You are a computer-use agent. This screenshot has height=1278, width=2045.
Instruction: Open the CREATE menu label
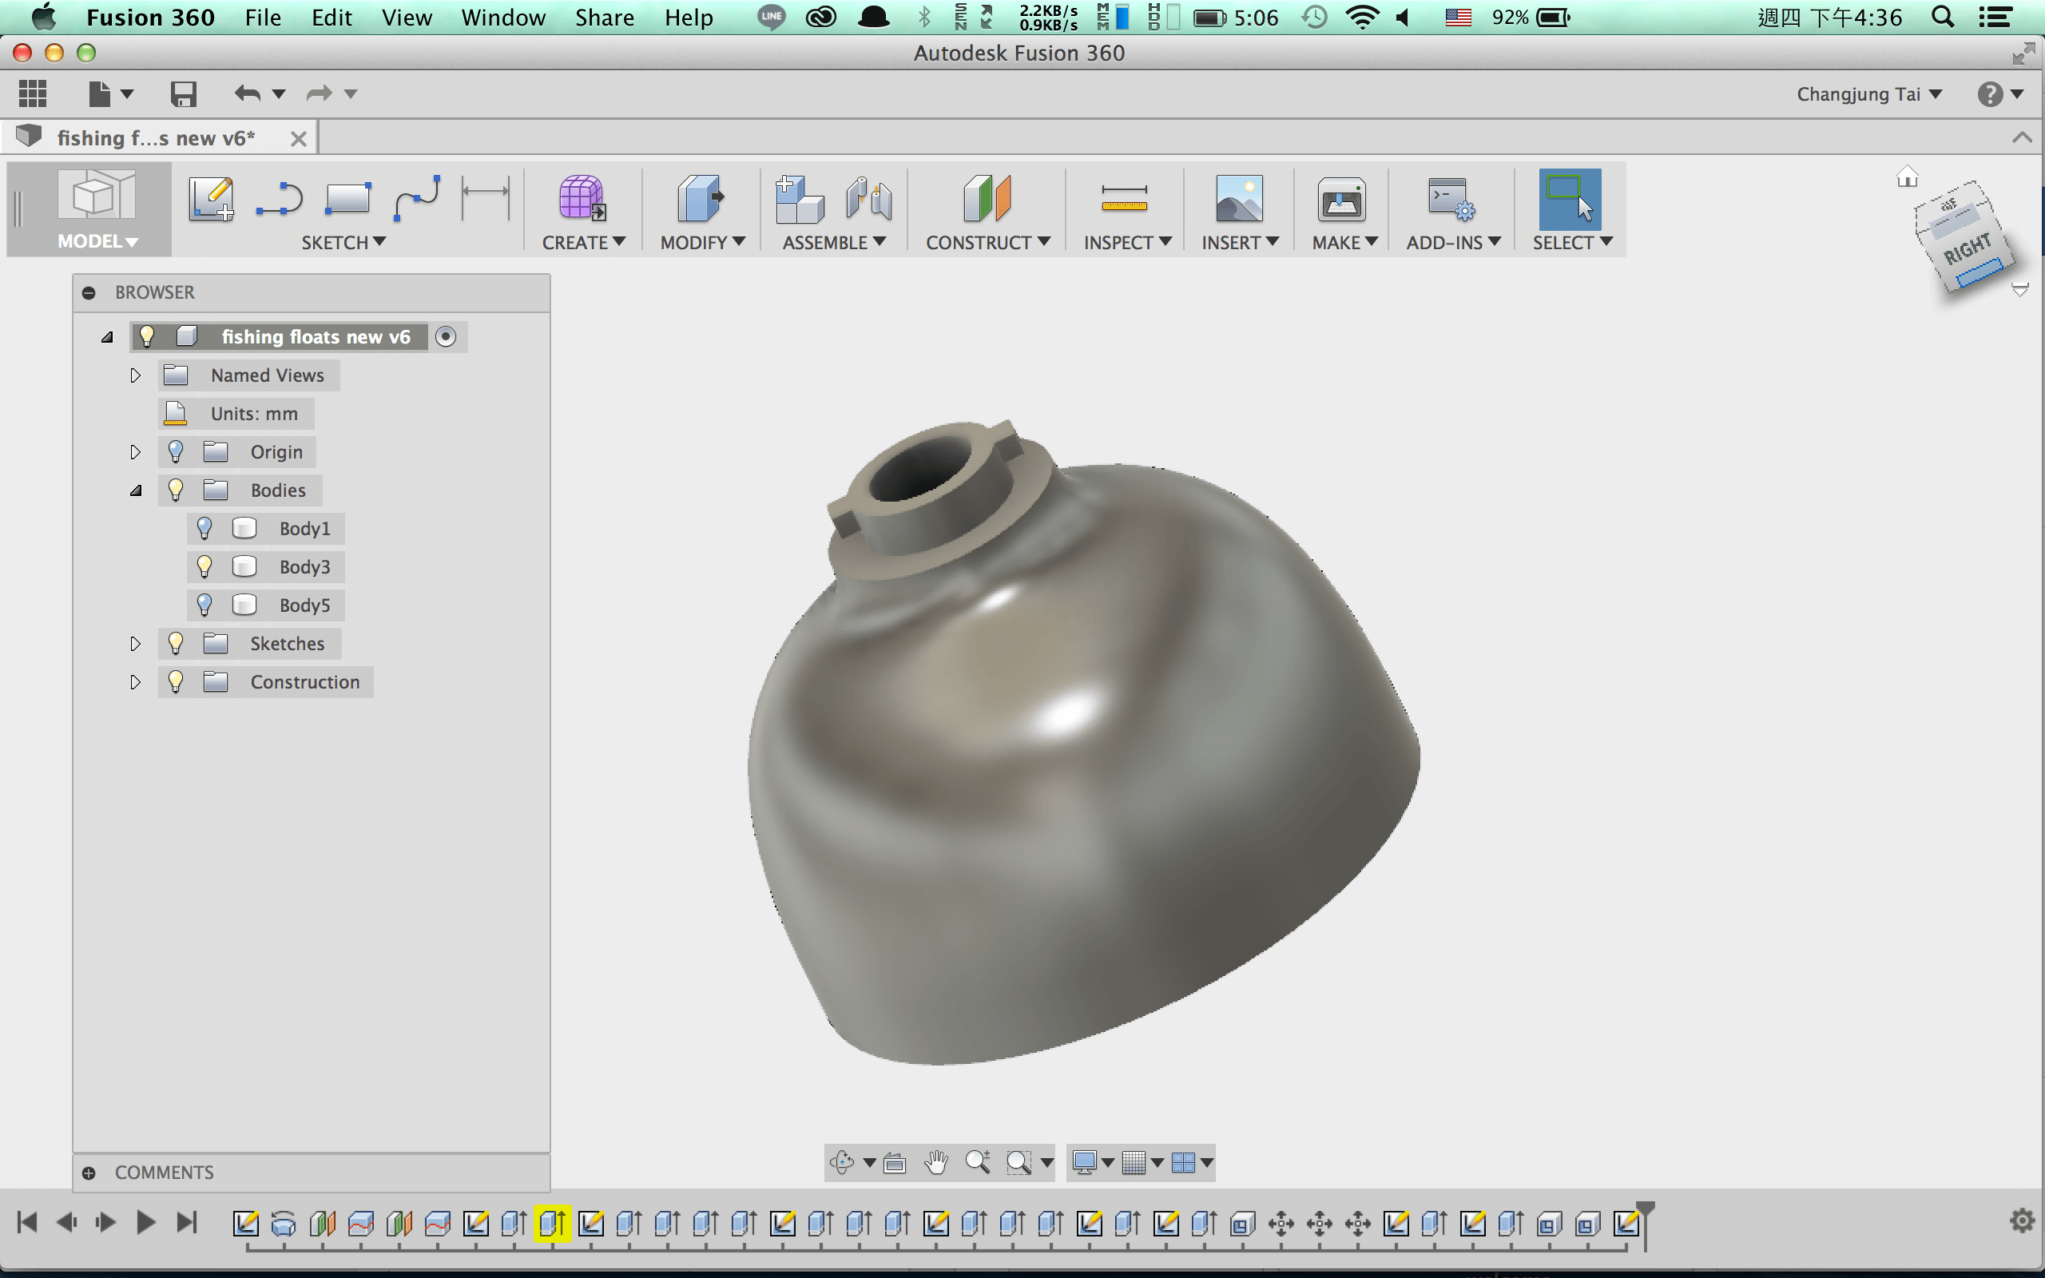point(583,243)
